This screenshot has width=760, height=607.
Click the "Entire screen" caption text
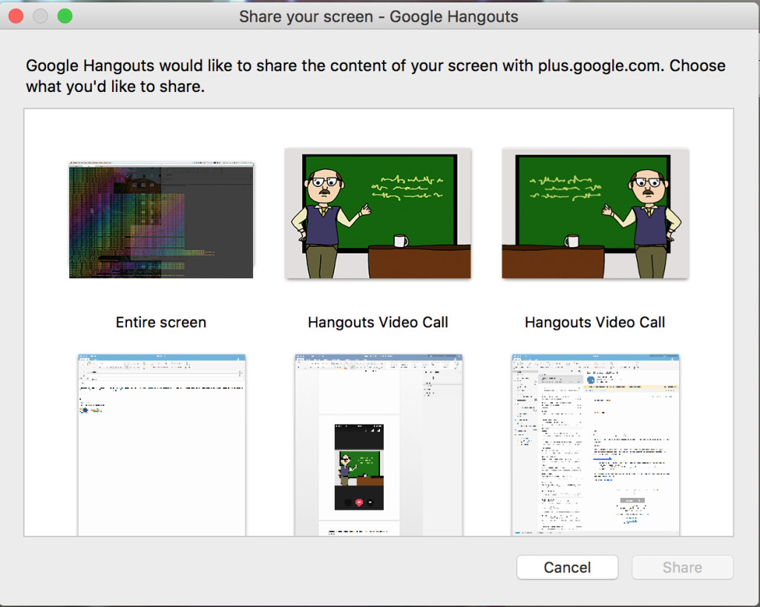click(x=161, y=322)
